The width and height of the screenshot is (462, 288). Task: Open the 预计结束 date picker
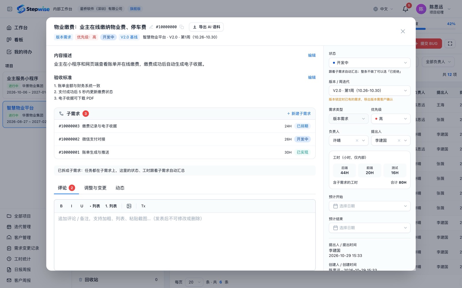click(x=370, y=228)
